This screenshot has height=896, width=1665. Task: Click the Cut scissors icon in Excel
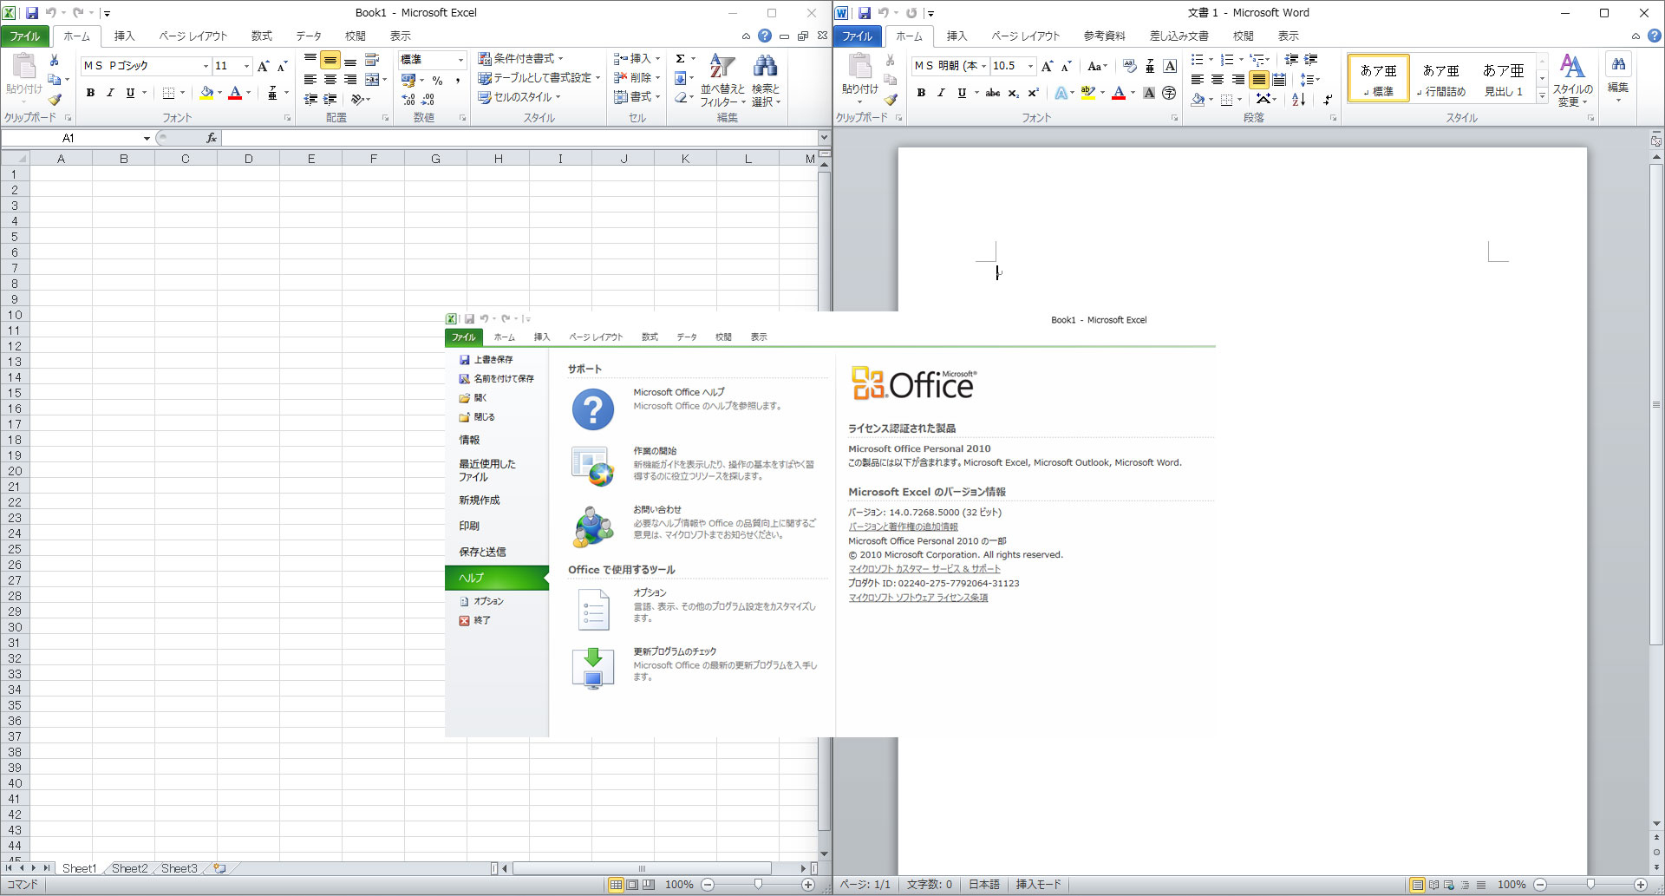(x=54, y=61)
